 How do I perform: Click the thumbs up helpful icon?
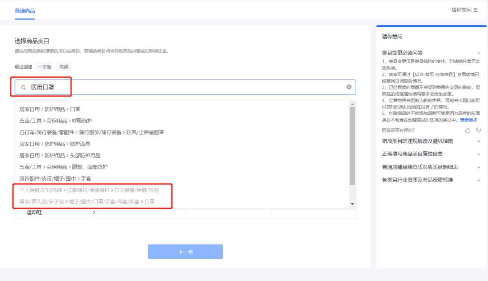tap(468, 130)
